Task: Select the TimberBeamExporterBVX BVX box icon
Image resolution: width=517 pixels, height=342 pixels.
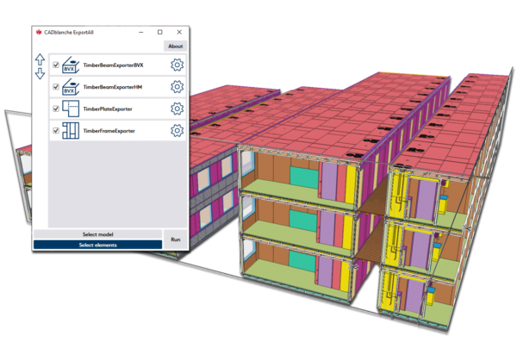Action: coord(71,65)
